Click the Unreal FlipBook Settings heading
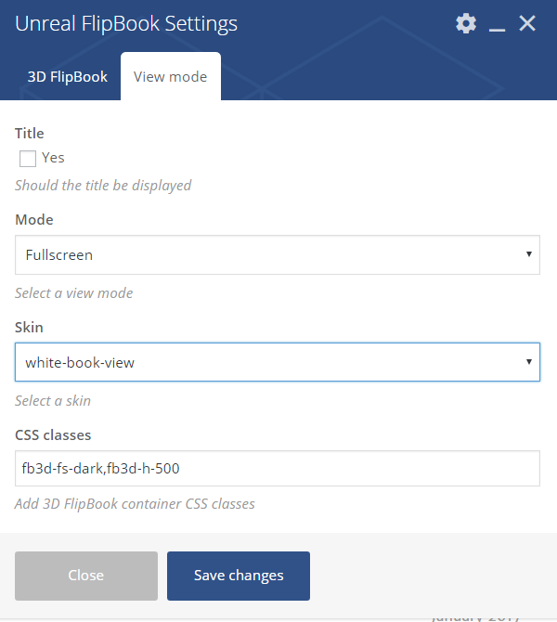This screenshot has width=557, height=622. click(126, 24)
